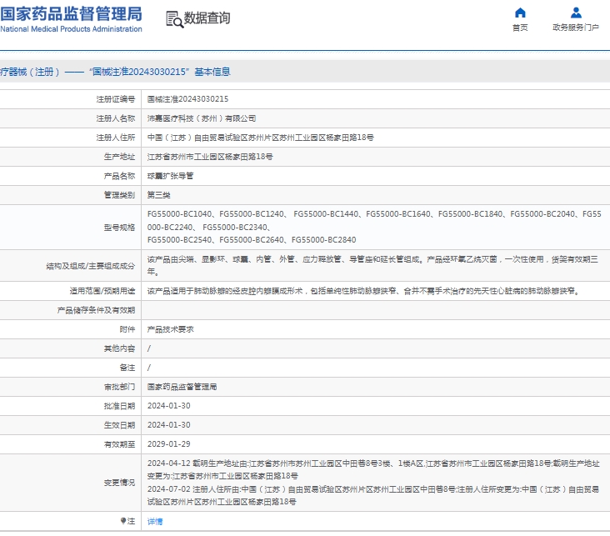Click the 注册人住所 row label

pos(116,138)
